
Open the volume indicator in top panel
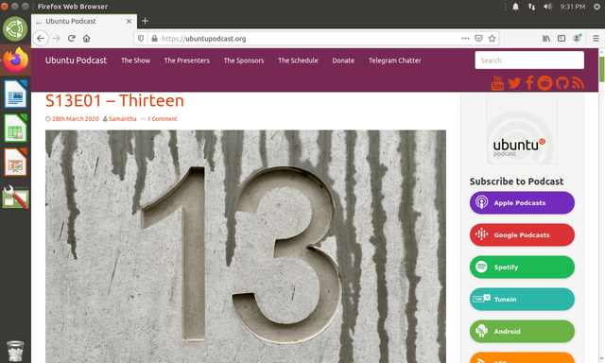click(548, 7)
